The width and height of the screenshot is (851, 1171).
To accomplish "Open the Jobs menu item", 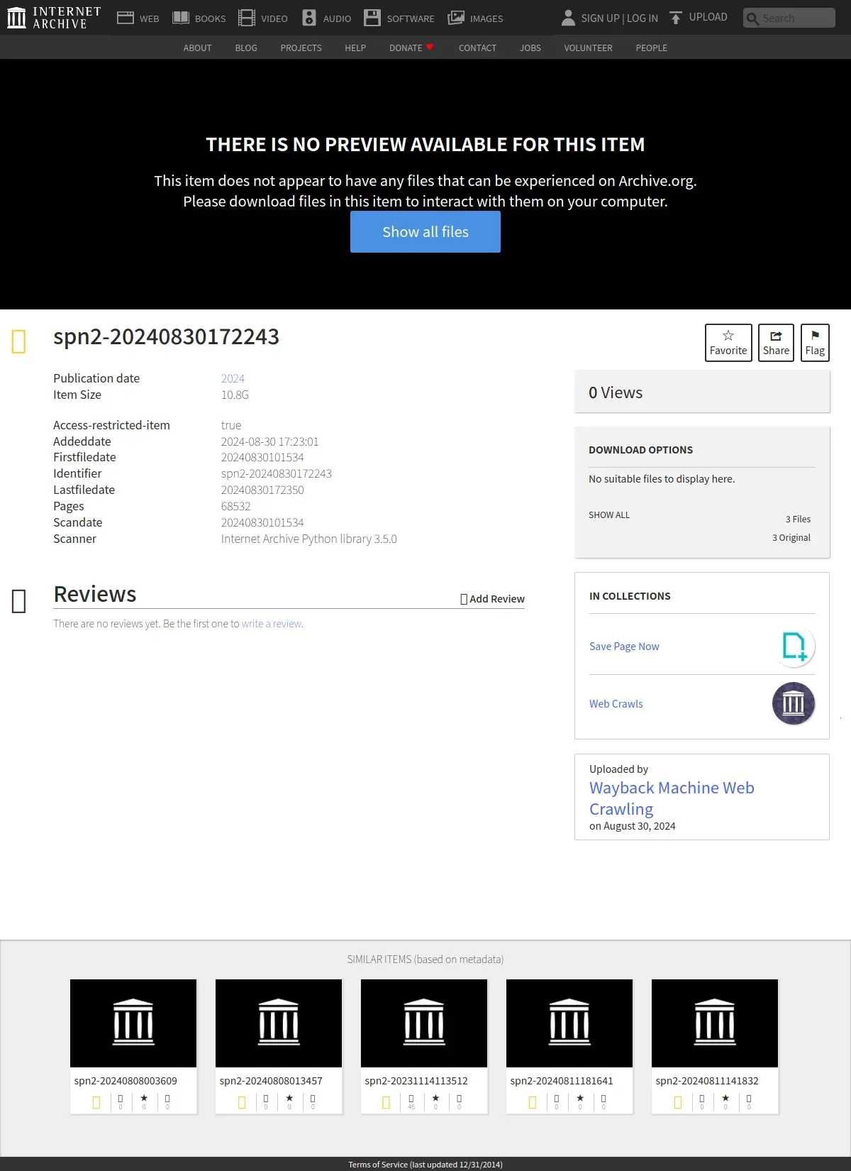I will point(530,48).
